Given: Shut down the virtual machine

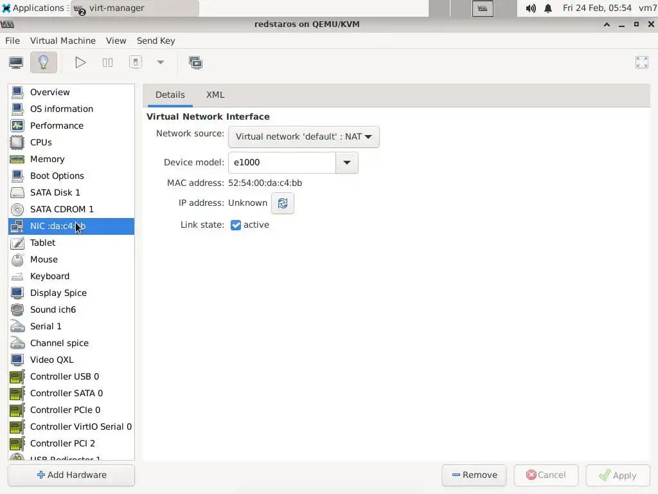Looking at the screenshot, I should (x=135, y=62).
